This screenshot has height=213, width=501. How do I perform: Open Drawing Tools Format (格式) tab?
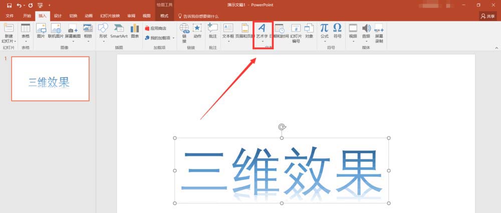click(164, 16)
